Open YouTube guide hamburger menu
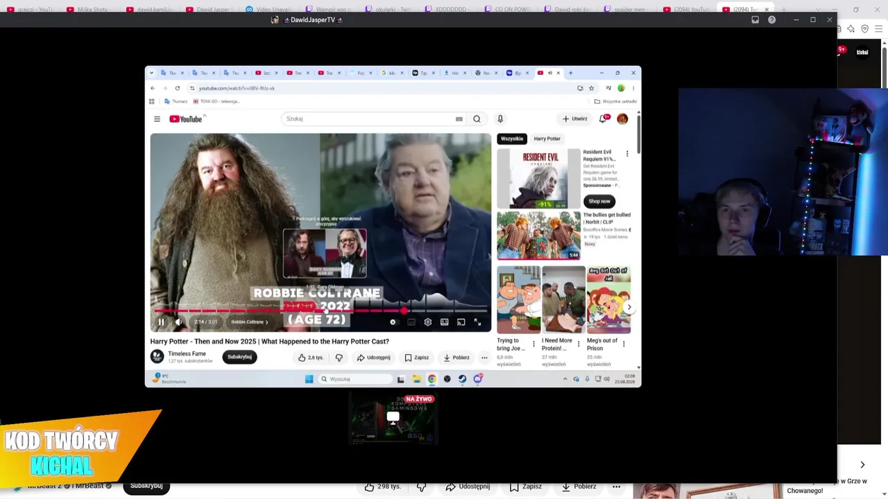Image resolution: width=888 pixels, height=499 pixels. 157,119
